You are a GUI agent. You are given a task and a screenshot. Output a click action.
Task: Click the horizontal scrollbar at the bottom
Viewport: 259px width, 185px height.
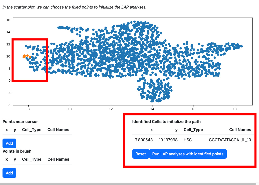click(129, 184)
